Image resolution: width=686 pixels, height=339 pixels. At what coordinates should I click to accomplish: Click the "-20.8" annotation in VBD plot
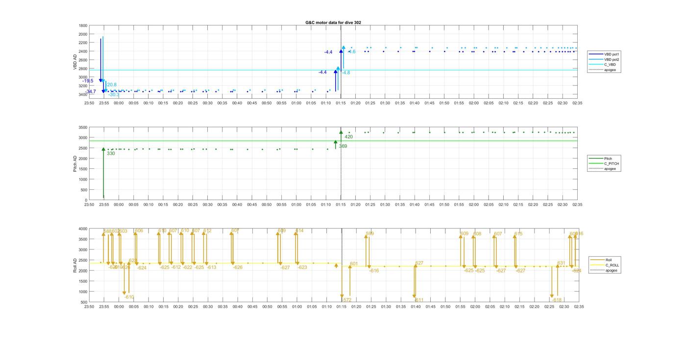pyautogui.click(x=111, y=85)
